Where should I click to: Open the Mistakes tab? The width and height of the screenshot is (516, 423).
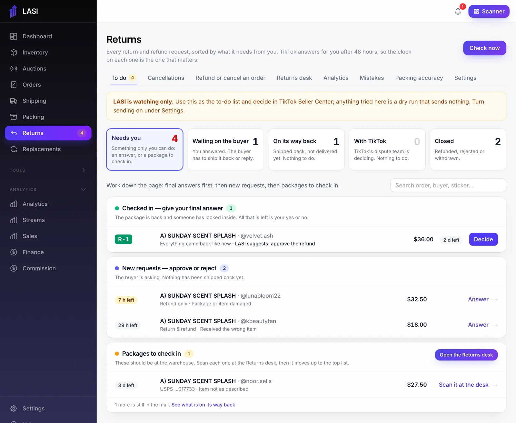click(x=372, y=78)
